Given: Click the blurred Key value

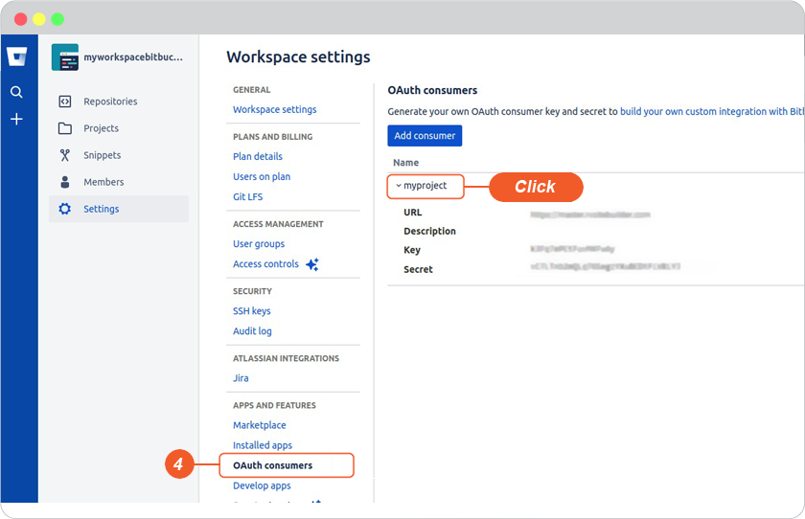Looking at the screenshot, I should (x=572, y=249).
